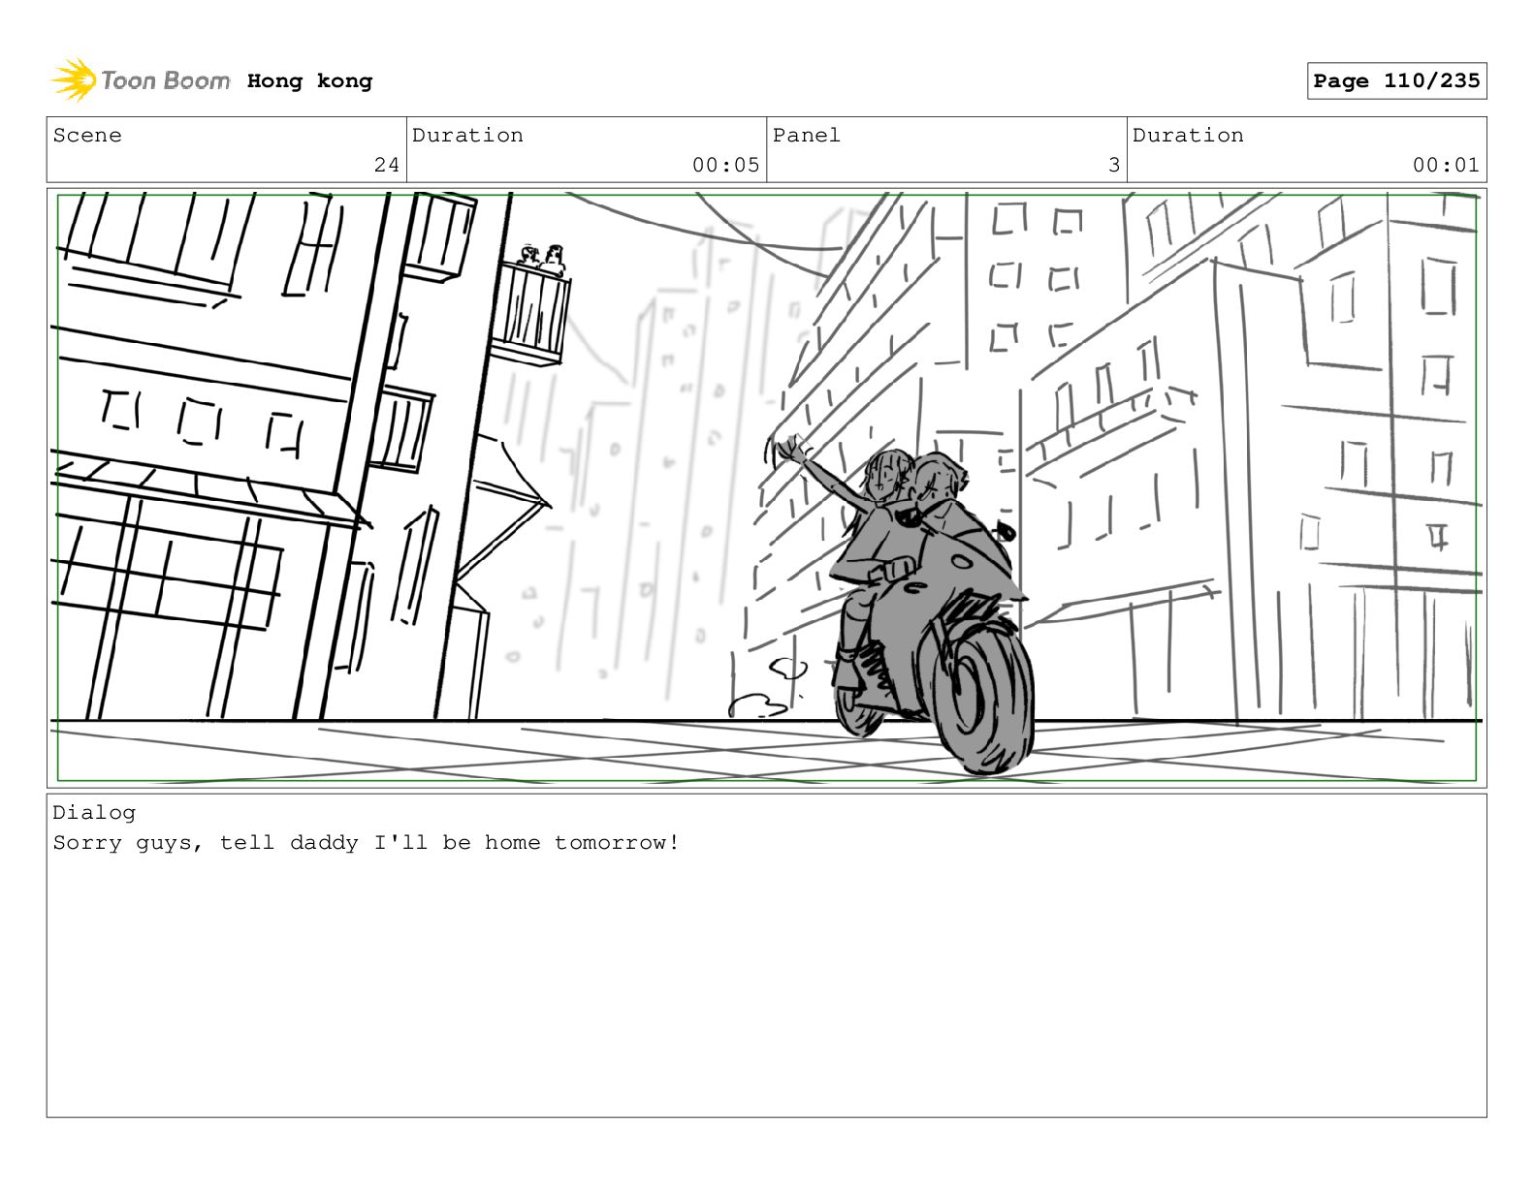
Task: Select the dialog line 'Sorry guys, tell daddy...'
Action: click(x=367, y=843)
